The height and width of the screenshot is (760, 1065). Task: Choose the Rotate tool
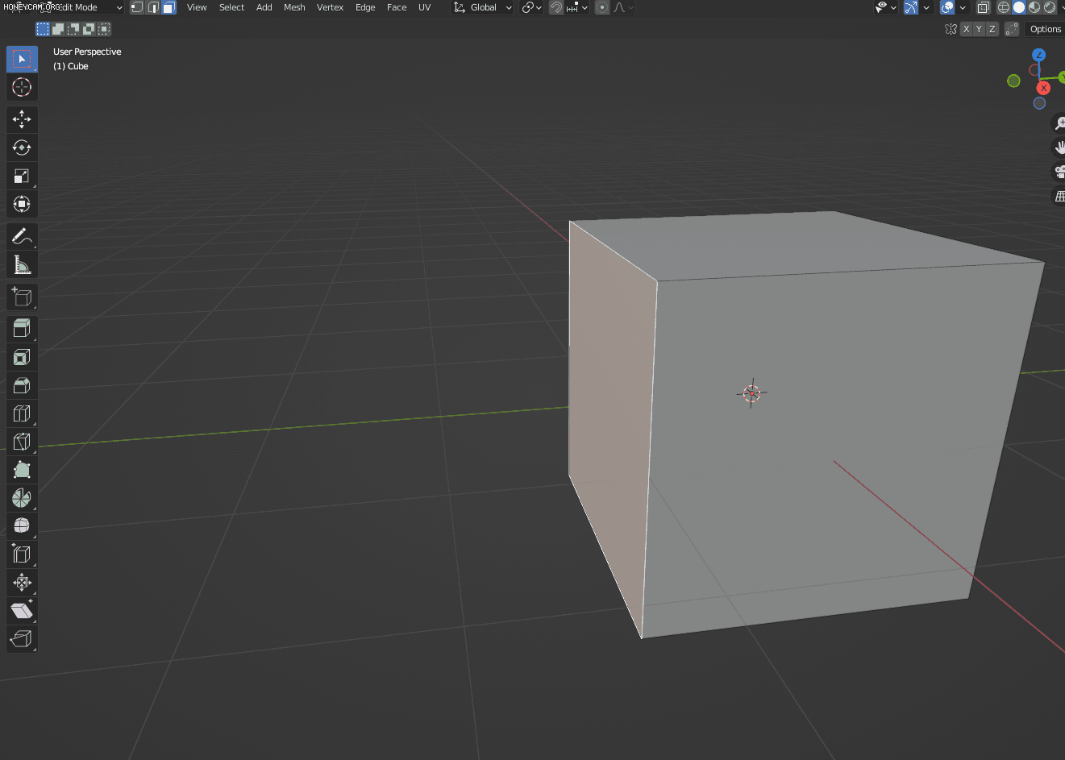click(22, 147)
